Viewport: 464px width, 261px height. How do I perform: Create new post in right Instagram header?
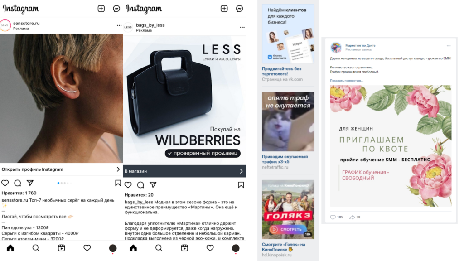click(x=224, y=9)
